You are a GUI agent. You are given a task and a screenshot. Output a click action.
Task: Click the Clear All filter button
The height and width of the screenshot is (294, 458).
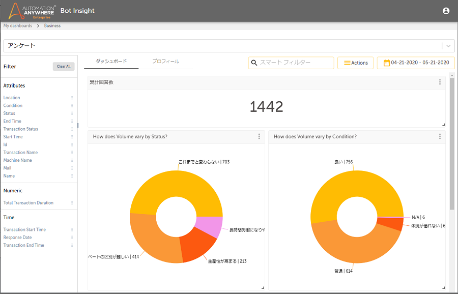[x=63, y=66]
